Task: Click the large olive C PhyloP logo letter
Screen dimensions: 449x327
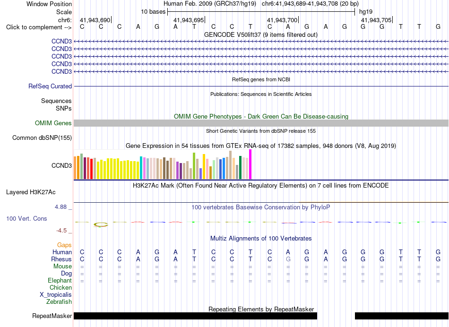Action: (101, 225)
